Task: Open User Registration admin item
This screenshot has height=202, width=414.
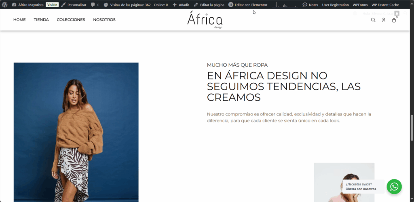Action: point(335,5)
